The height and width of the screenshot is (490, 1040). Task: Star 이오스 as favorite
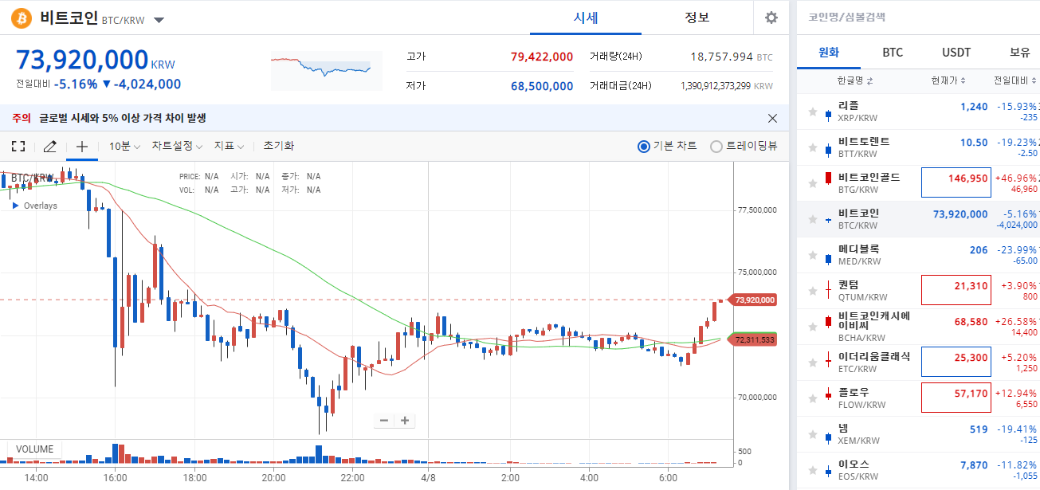(x=813, y=470)
